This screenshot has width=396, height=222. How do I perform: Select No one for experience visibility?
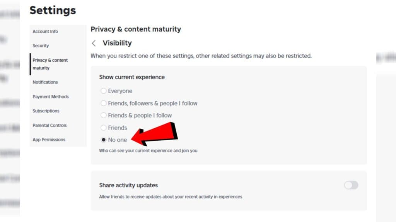pos(104,140)
